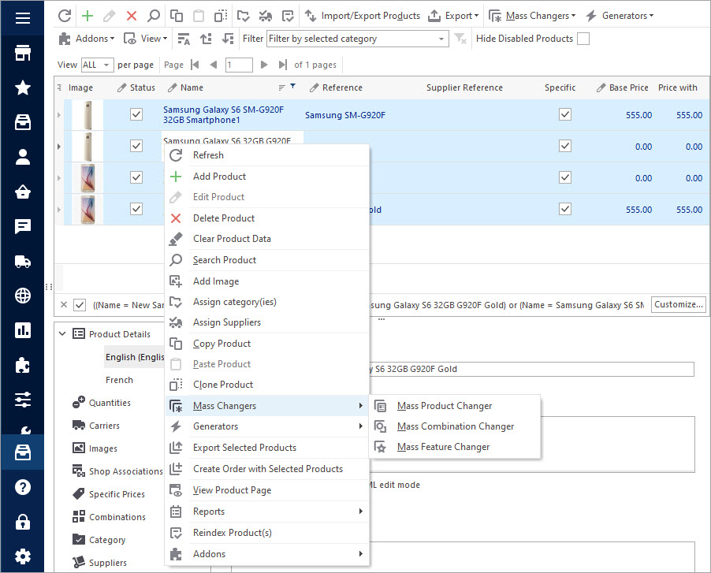
Task: Open the puzzle modules icon in the sidebar
Action: [23, 365]
